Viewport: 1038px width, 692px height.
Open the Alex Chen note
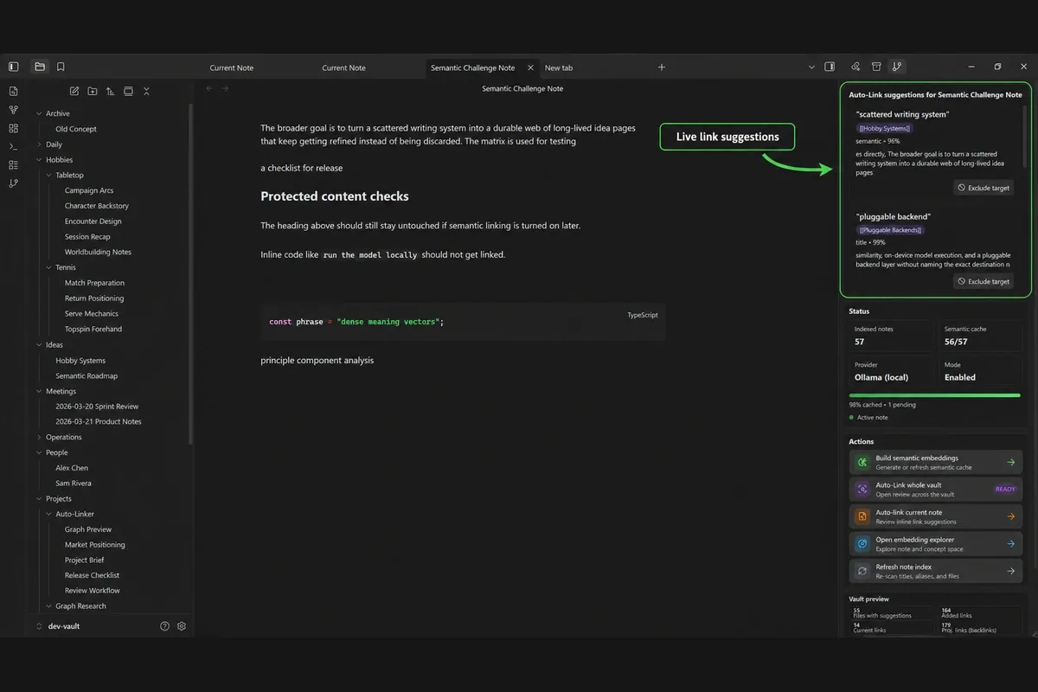[72, 468]
